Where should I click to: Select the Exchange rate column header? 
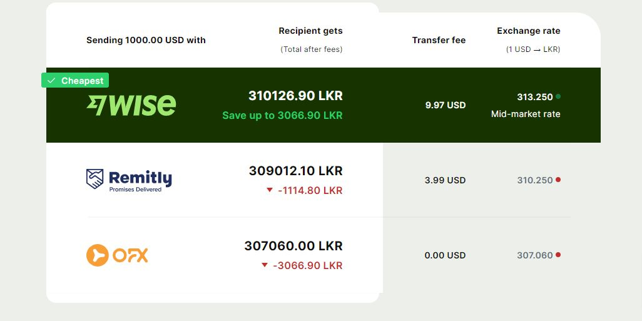click(x=529, y=31)
